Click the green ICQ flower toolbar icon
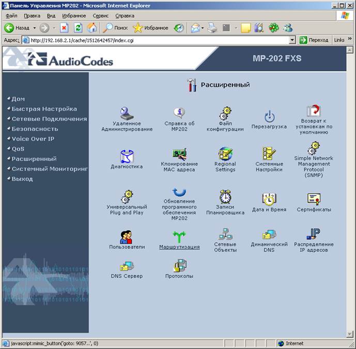The height and width of the screenshot is (349, 356). 274,28
